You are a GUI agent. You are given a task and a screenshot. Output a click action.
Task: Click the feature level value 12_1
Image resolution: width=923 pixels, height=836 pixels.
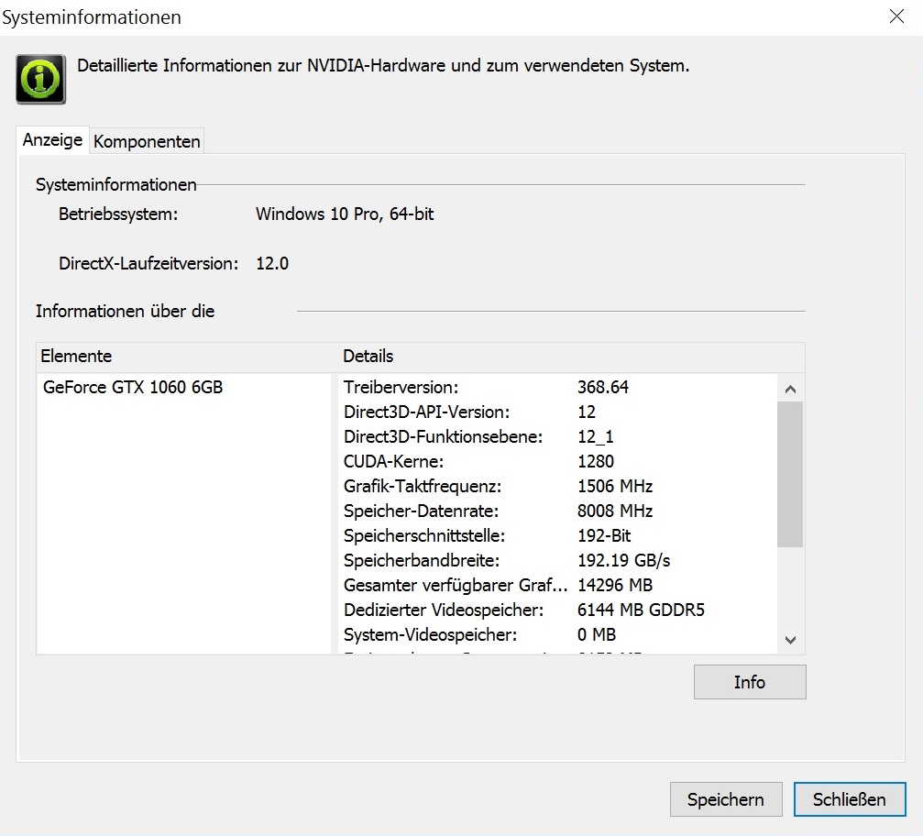click(x=595, y=436)
